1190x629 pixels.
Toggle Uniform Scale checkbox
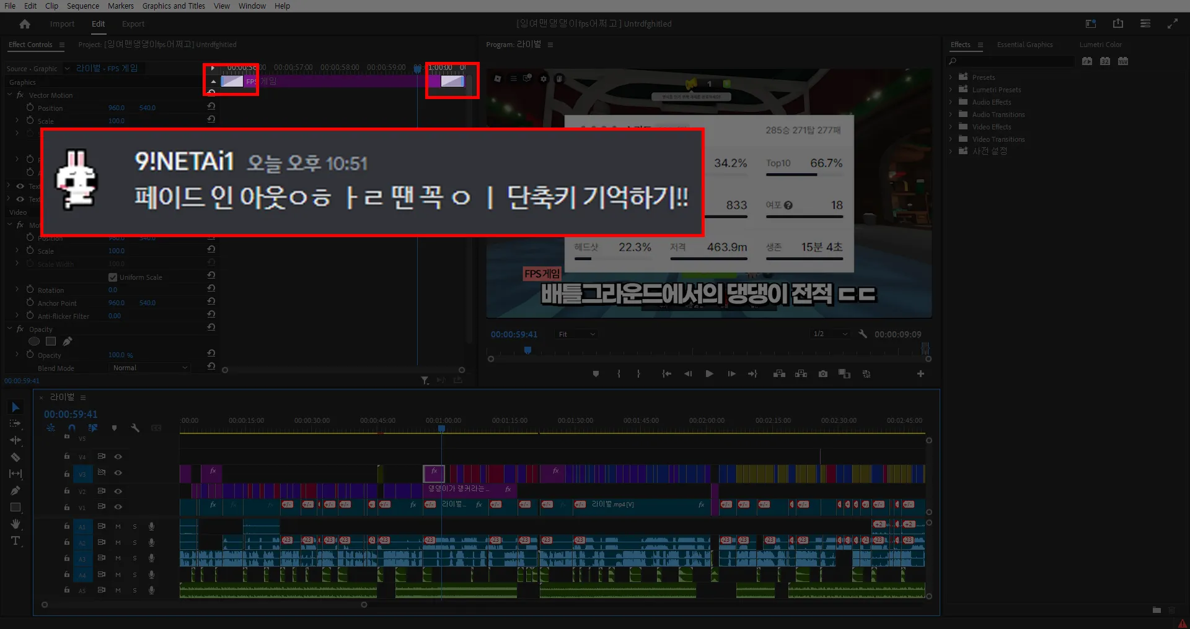pos(113,277)
